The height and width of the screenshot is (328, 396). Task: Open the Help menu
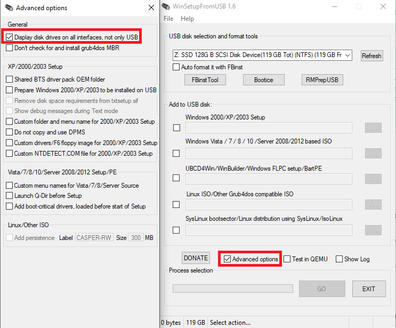click(187, 19)
